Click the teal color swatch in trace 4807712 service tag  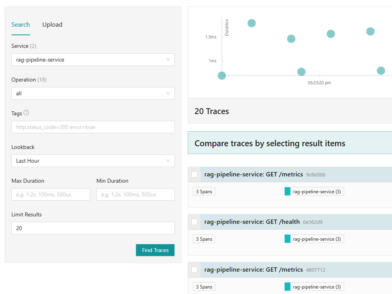[287, 287]
